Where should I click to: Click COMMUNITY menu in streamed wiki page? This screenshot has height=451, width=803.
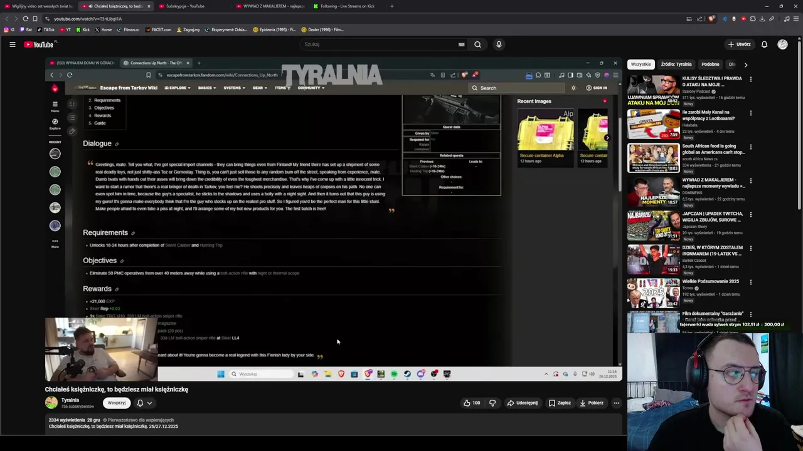(311, 88)
